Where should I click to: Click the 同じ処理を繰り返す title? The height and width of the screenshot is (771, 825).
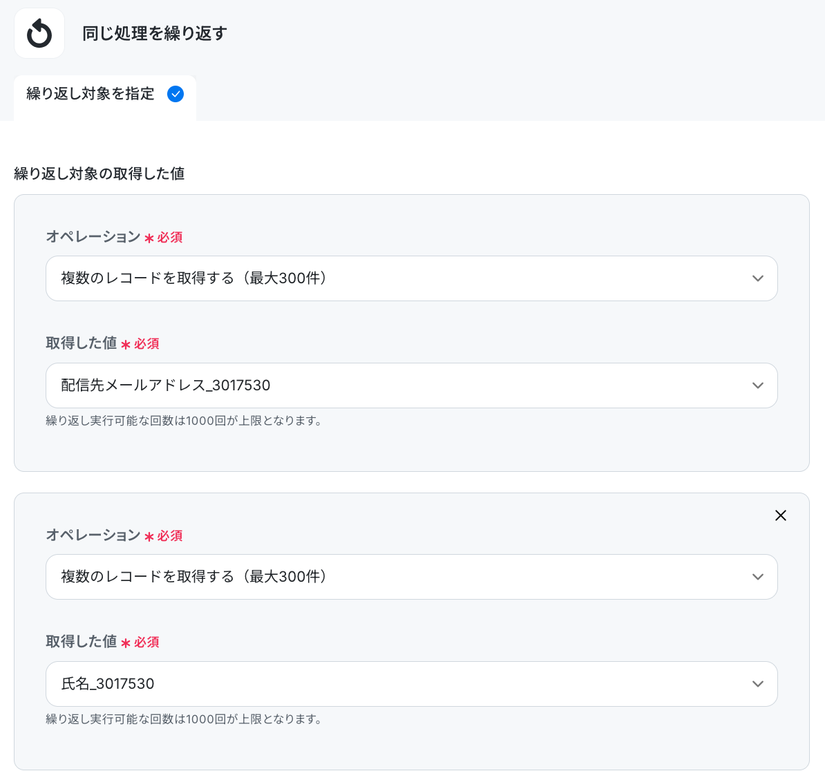tap(155, 33)
